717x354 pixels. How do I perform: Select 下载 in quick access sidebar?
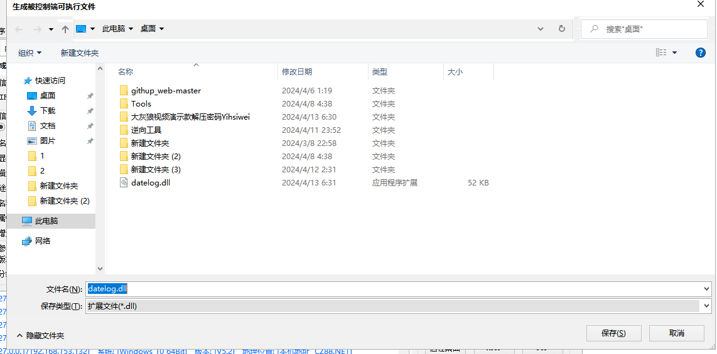[x=48, y=111]
